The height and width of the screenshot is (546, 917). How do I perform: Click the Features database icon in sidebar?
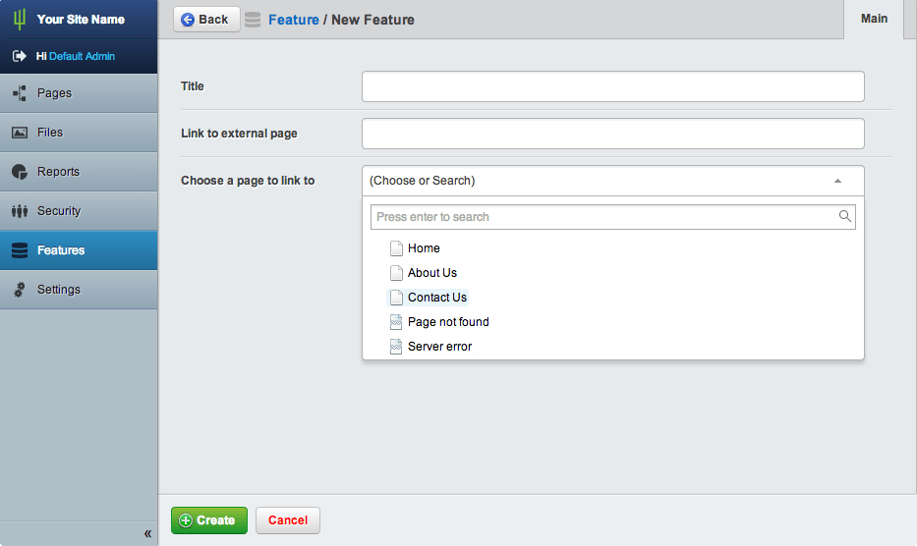[19, 250]
